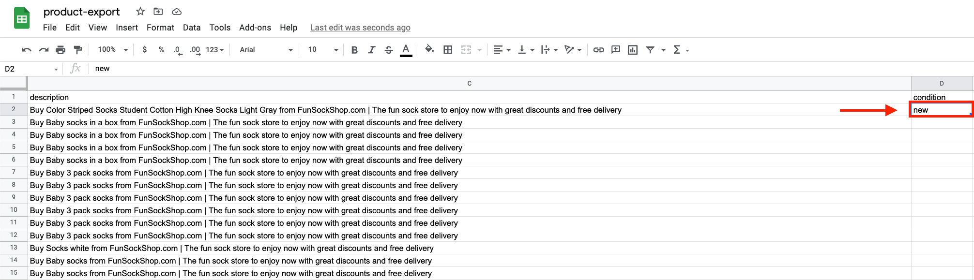Open the Google Sheets home icon
Image resolution: width=974 pixels, height=280 pixels.
pos(22,18)
